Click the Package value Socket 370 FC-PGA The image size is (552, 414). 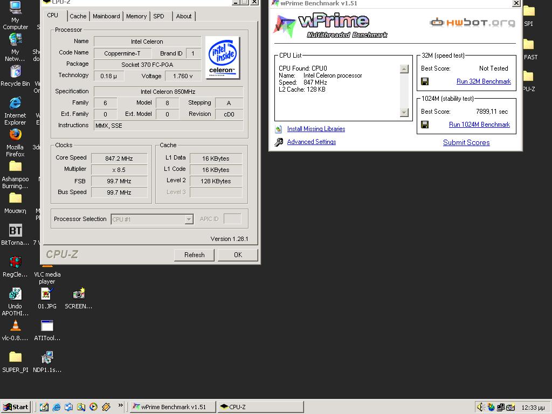click(147, 65)
